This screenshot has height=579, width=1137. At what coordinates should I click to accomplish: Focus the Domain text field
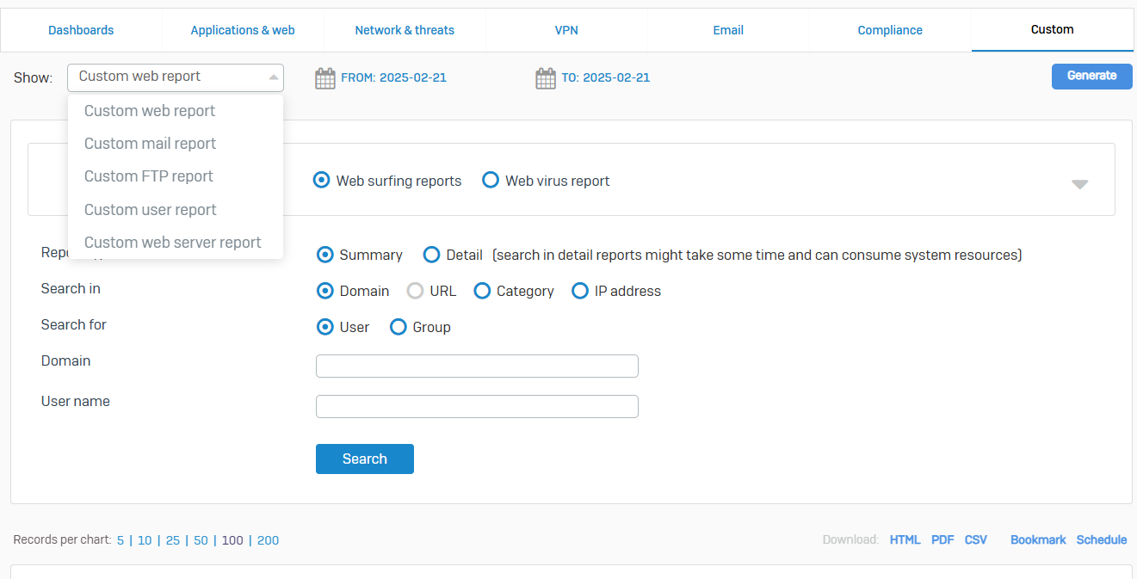point(477,366)
